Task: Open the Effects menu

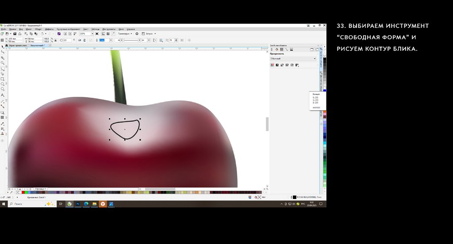Action: coord(49,29)
